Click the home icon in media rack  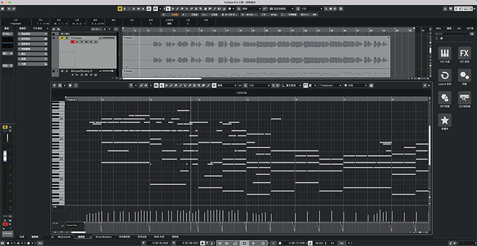(442, 39)
